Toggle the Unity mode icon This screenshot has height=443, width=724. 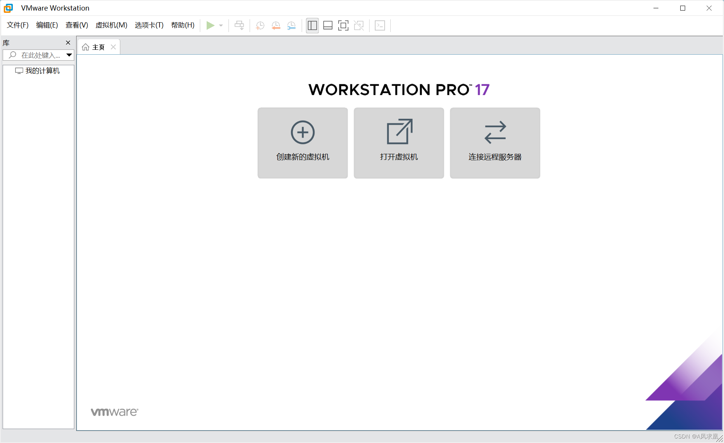pos(359,25)
